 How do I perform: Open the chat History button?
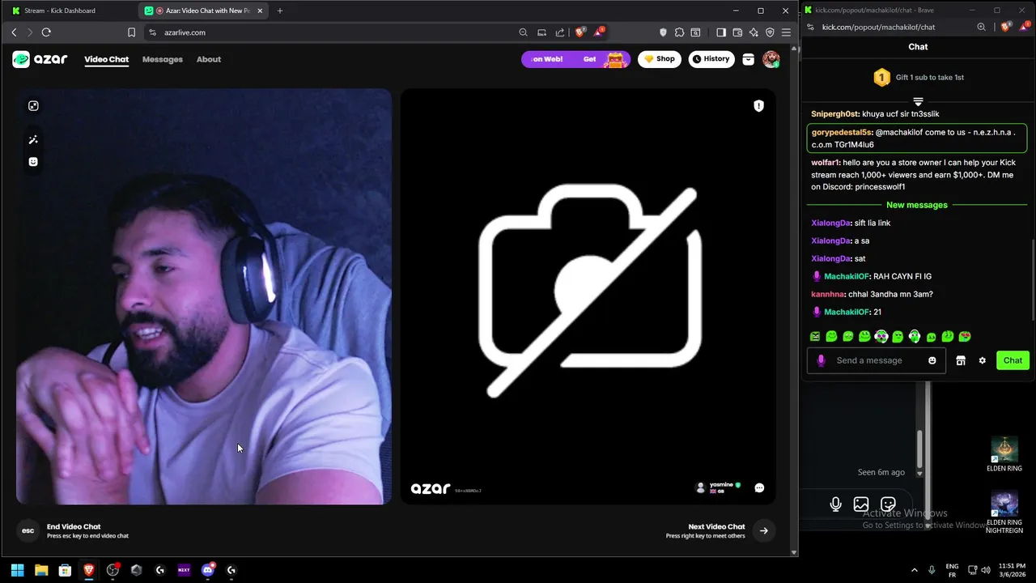pos(710,59)
